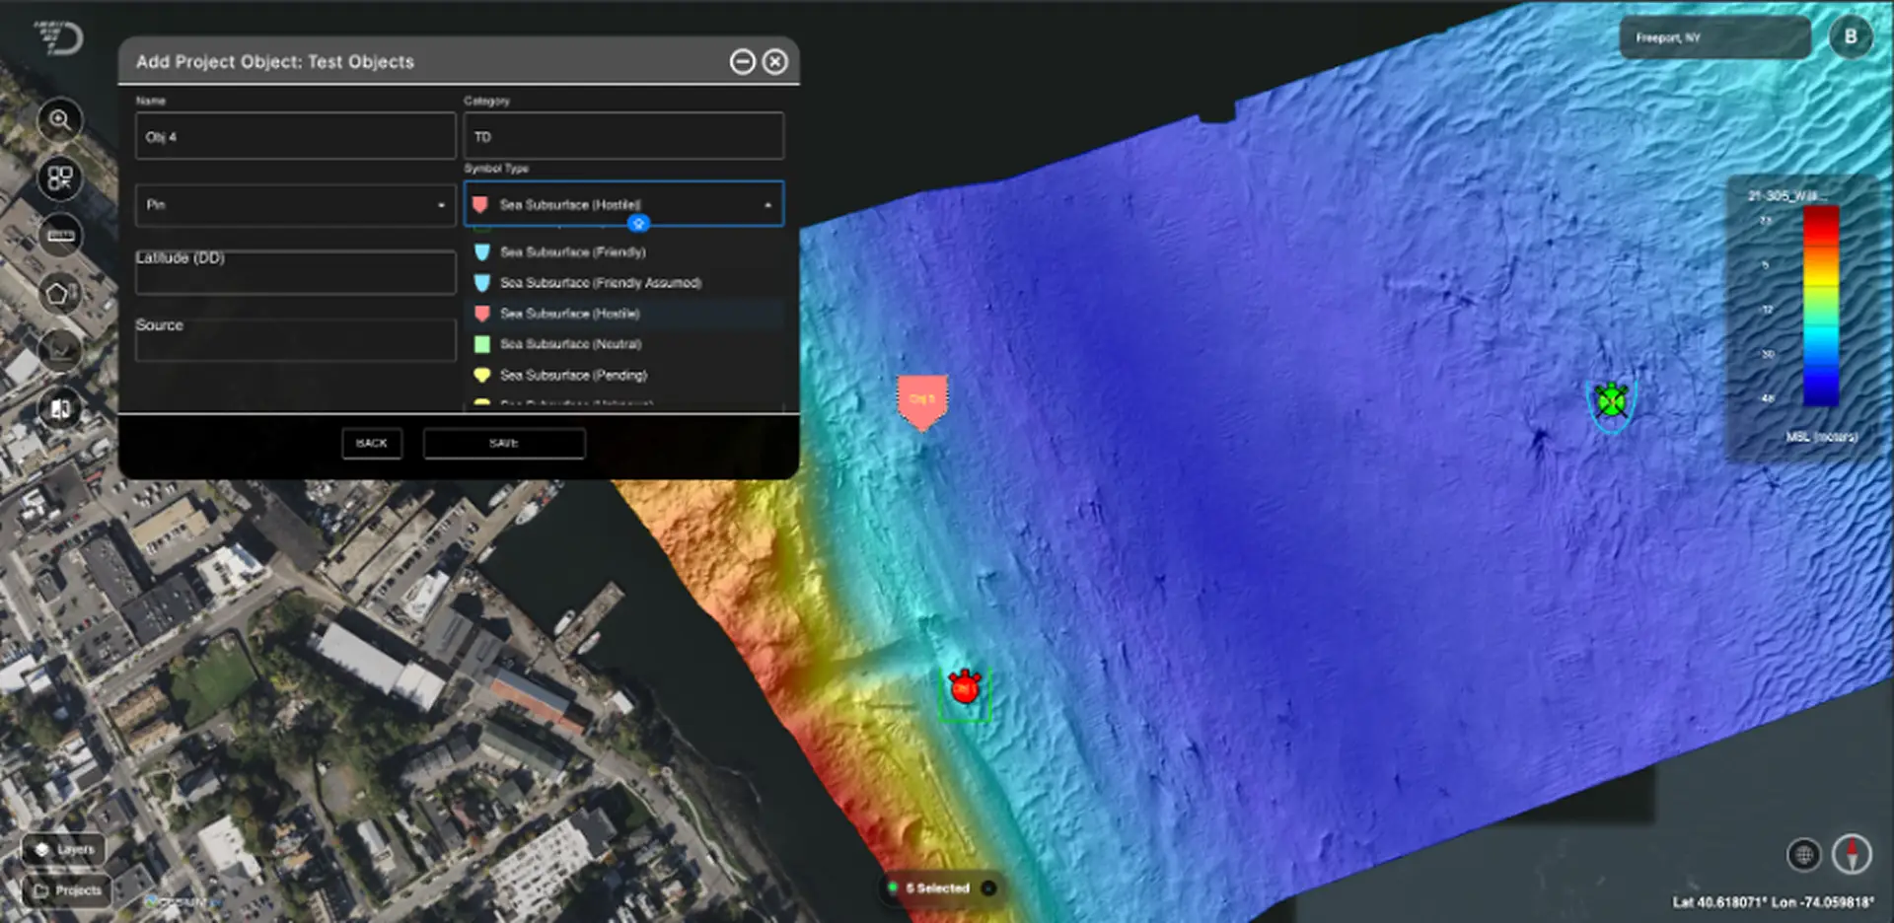
Task: Click the globe view icon
Action: pyautogui.click(x=1803, y=854)
